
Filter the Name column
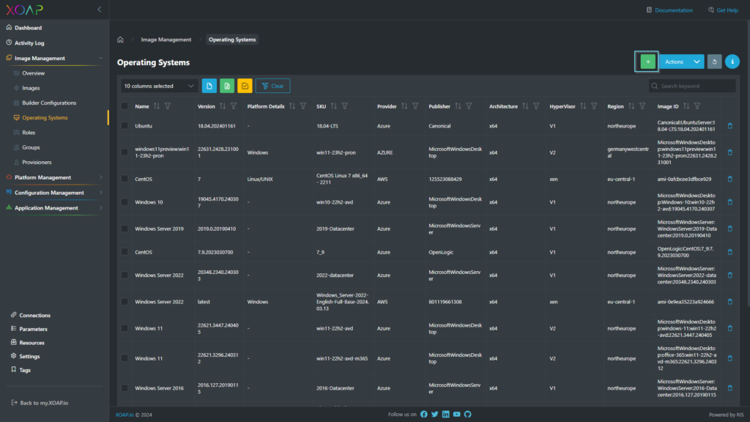point(168,106)
